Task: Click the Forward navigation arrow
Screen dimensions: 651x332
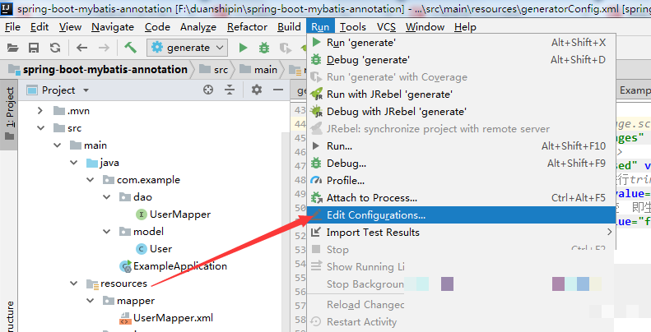Action: pos(104,48)
